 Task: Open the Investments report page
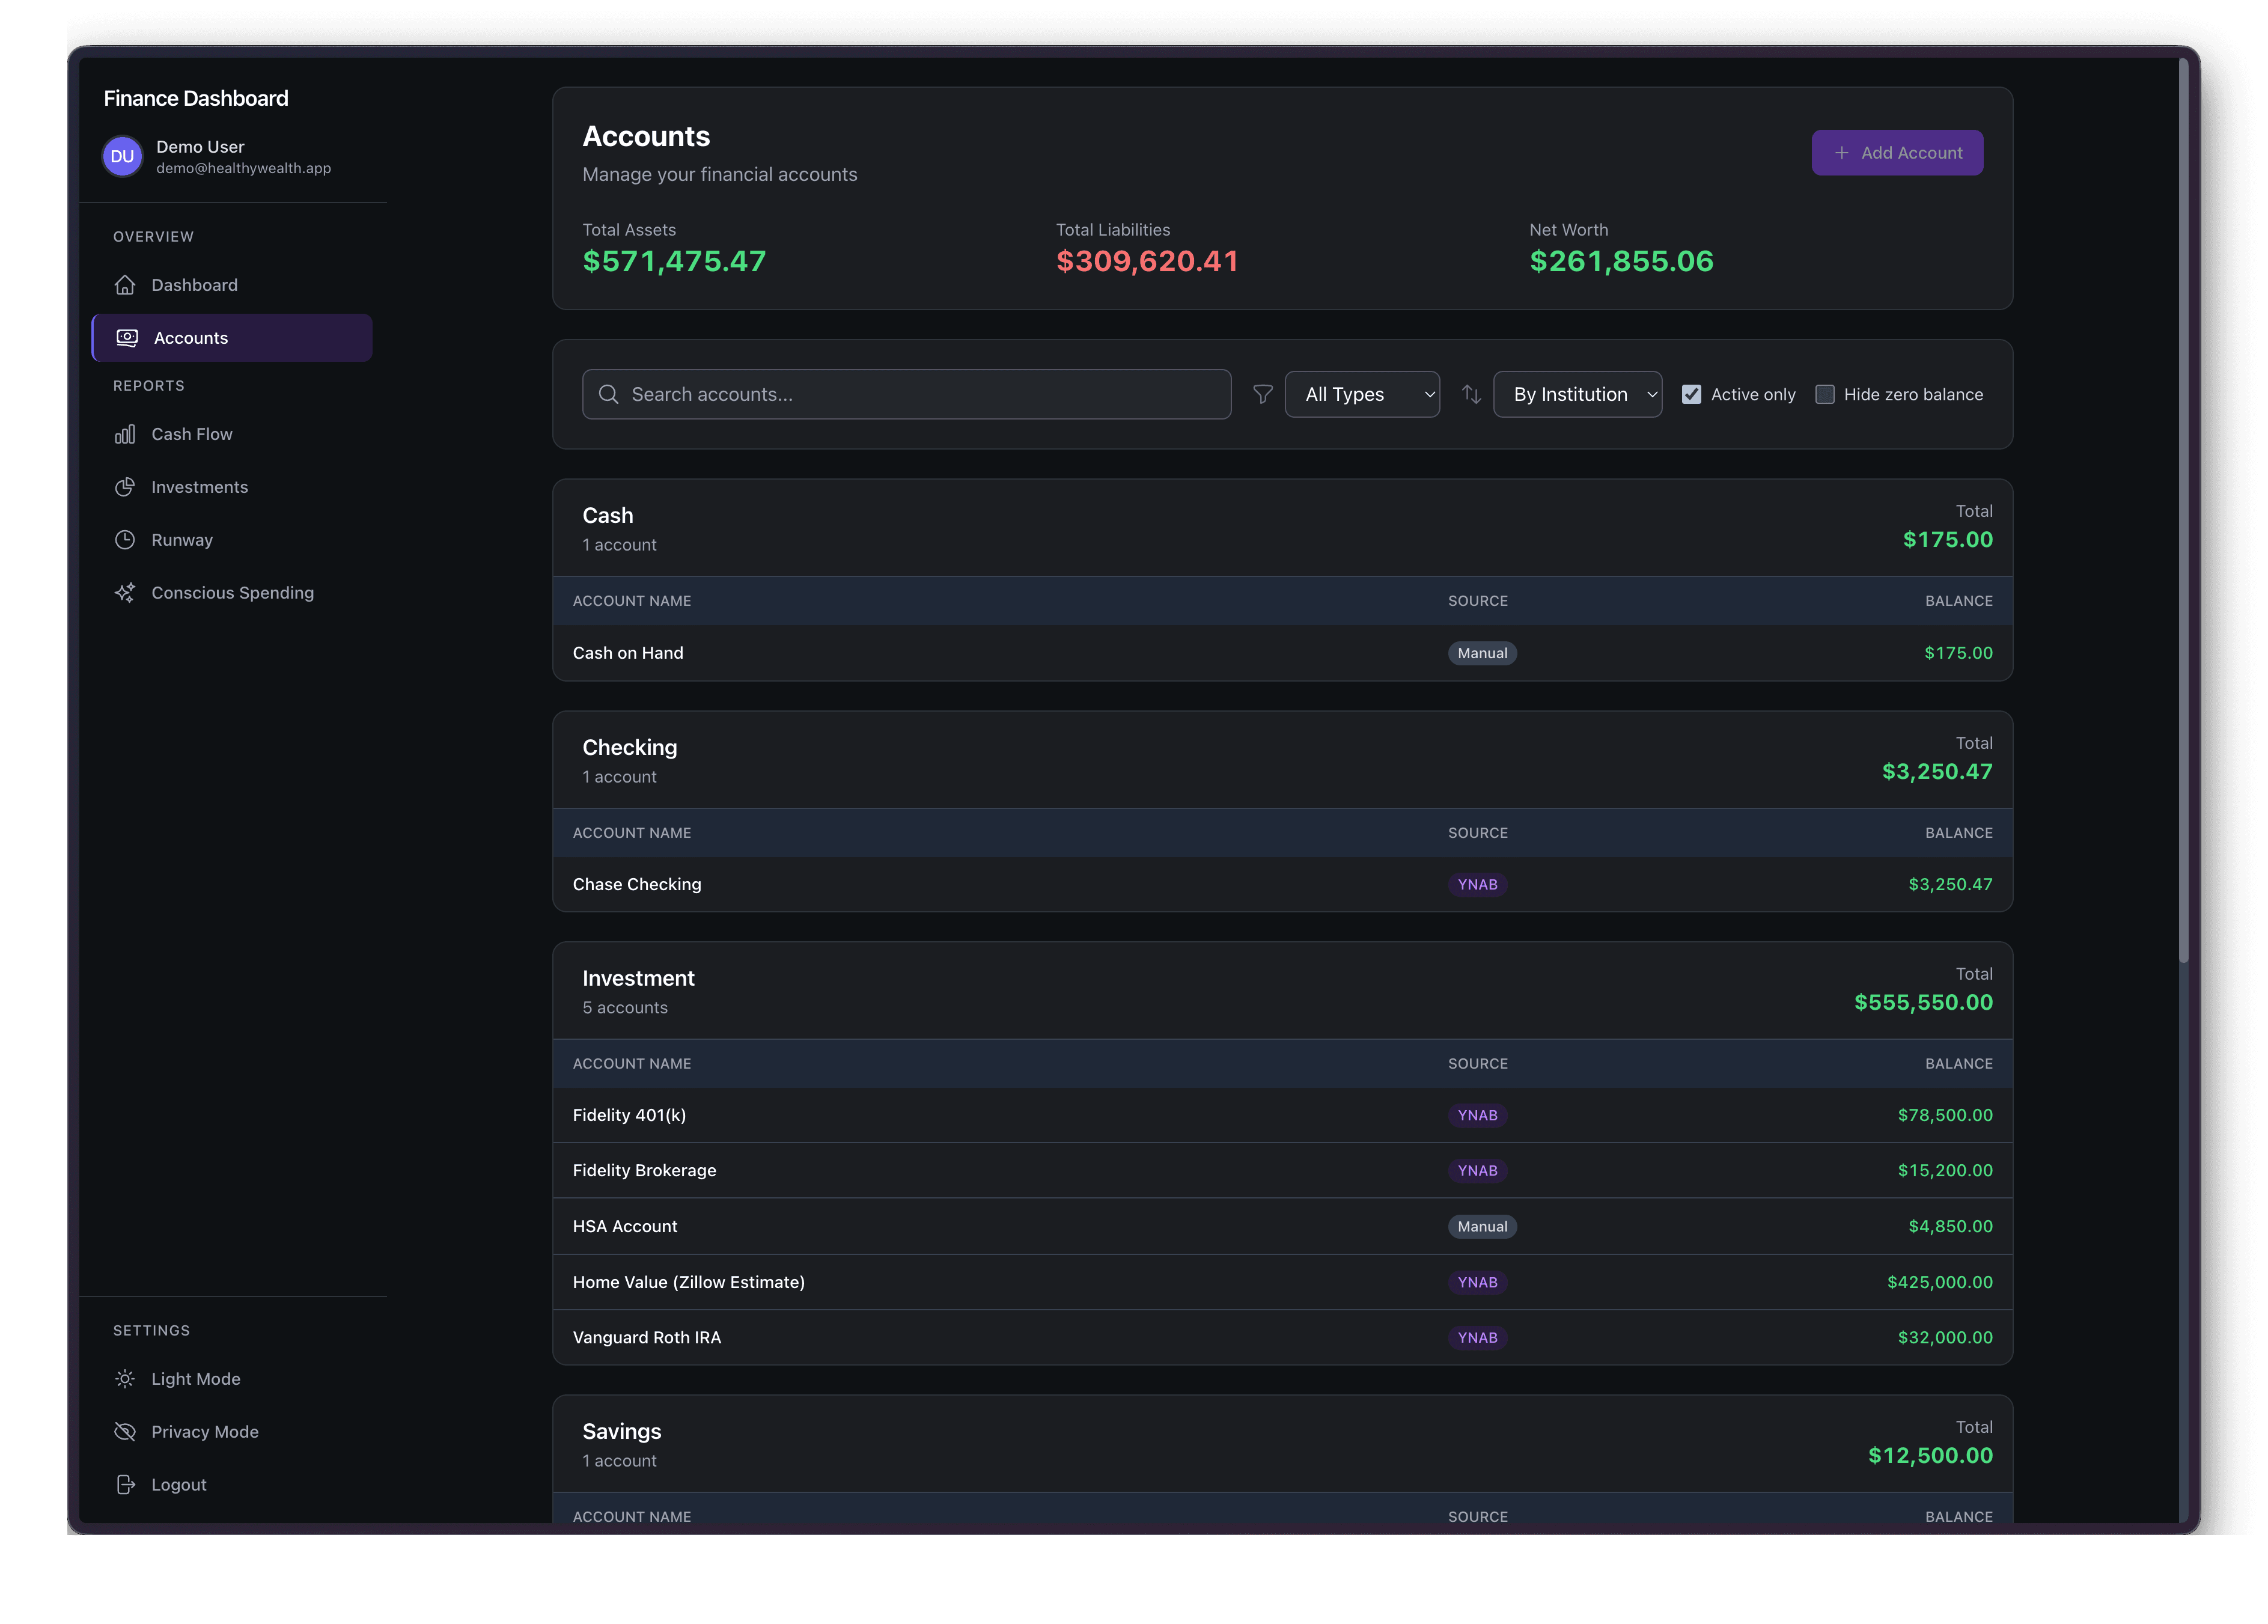(x=199, y=487)
